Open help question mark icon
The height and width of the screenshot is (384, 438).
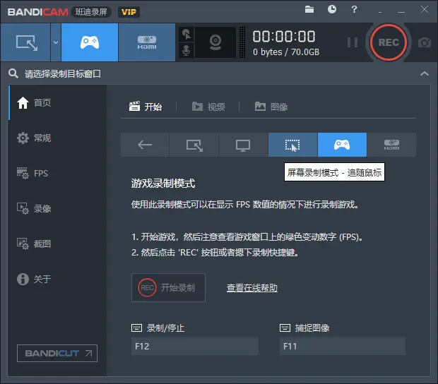[x=354, y=9]
